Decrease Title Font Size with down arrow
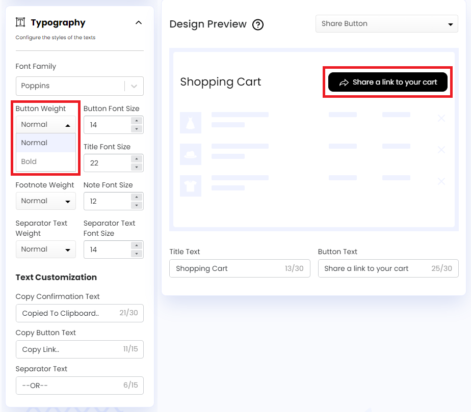 click(137, 168)
